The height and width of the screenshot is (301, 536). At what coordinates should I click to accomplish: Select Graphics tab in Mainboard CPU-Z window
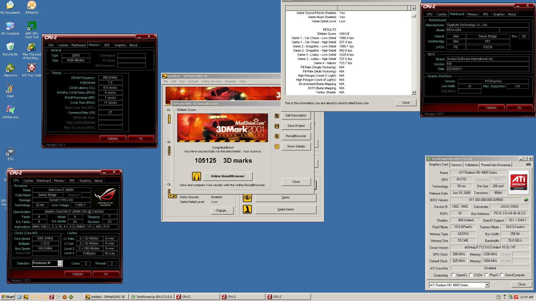tap(498, 14)
